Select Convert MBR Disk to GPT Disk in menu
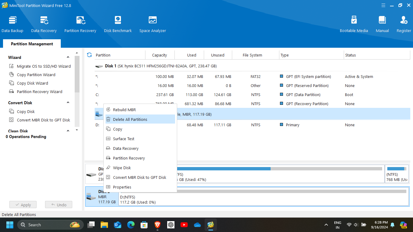 (x=140, y=177)
